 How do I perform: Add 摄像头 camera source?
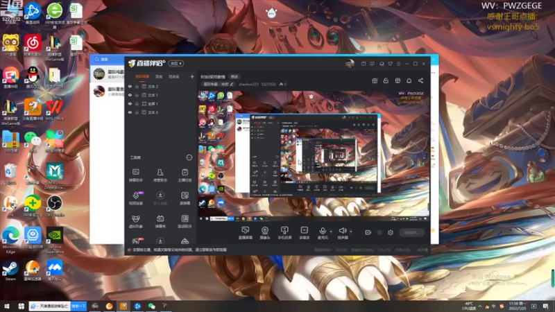pyautogui.click(x=265, y=233)
